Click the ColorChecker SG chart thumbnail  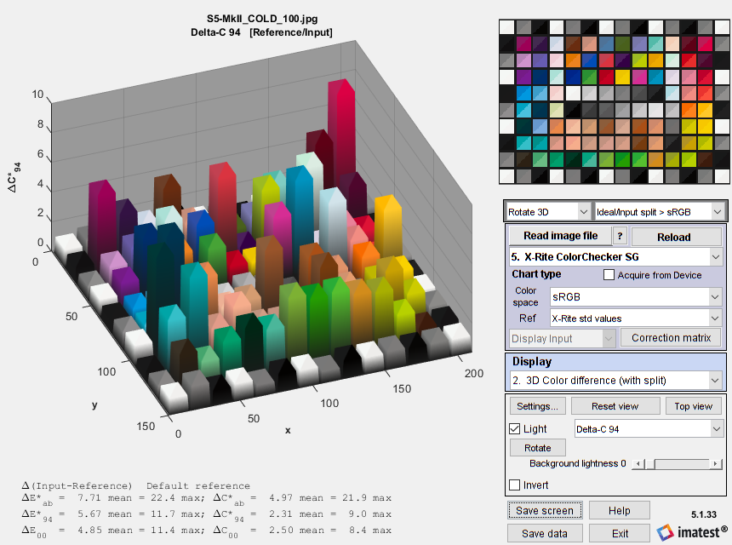[615, 101]
